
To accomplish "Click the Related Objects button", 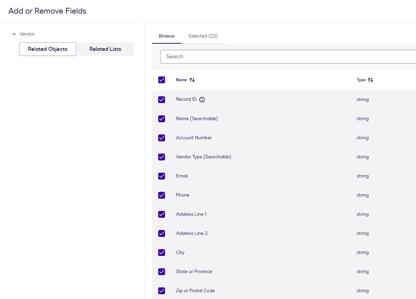I will pyautogui.click(x=48, y=49).
